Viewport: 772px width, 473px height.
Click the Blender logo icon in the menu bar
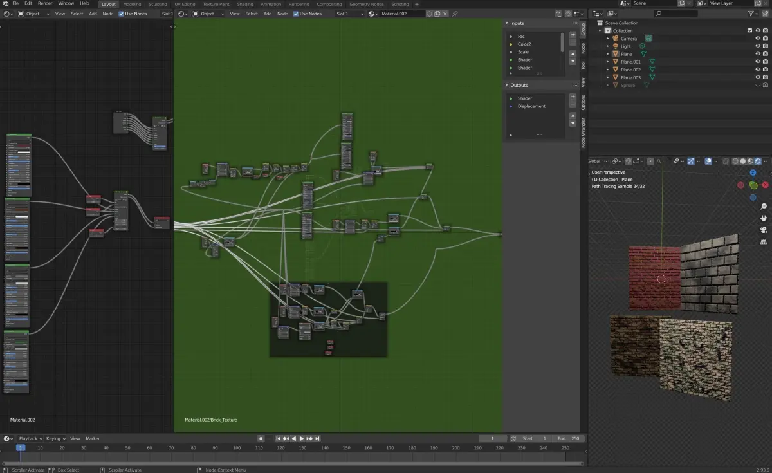5,3
